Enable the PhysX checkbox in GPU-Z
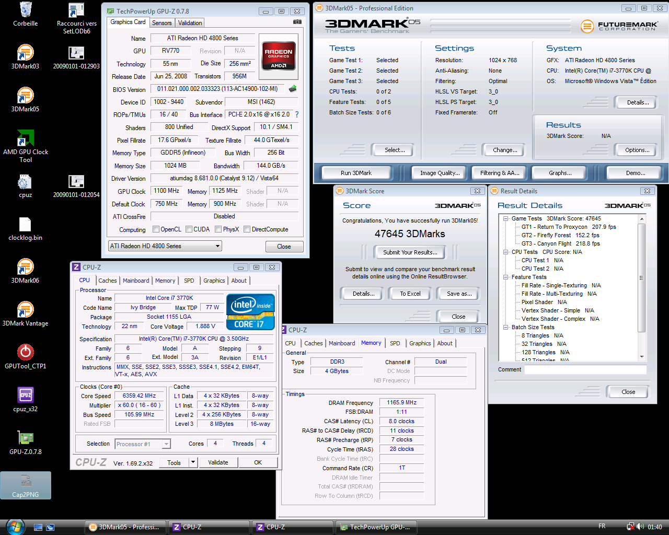The image size is (669, 535). pos(218,229)
